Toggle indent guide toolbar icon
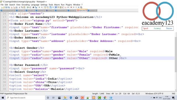177x100 pixels. click(x=56, y=7)
